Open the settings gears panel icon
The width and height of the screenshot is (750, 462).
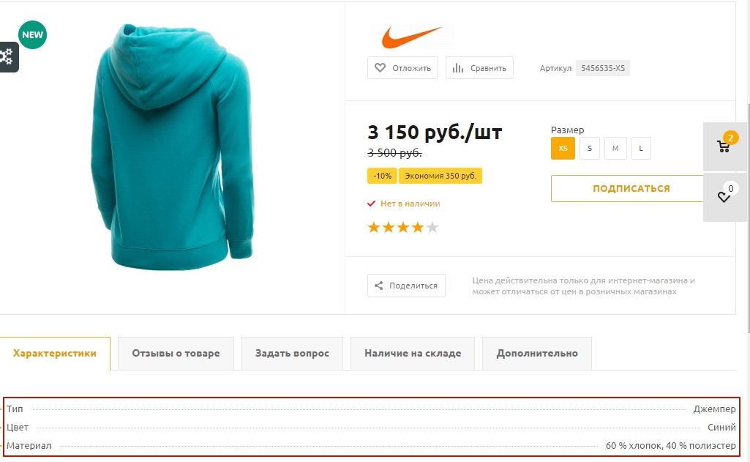7,57
